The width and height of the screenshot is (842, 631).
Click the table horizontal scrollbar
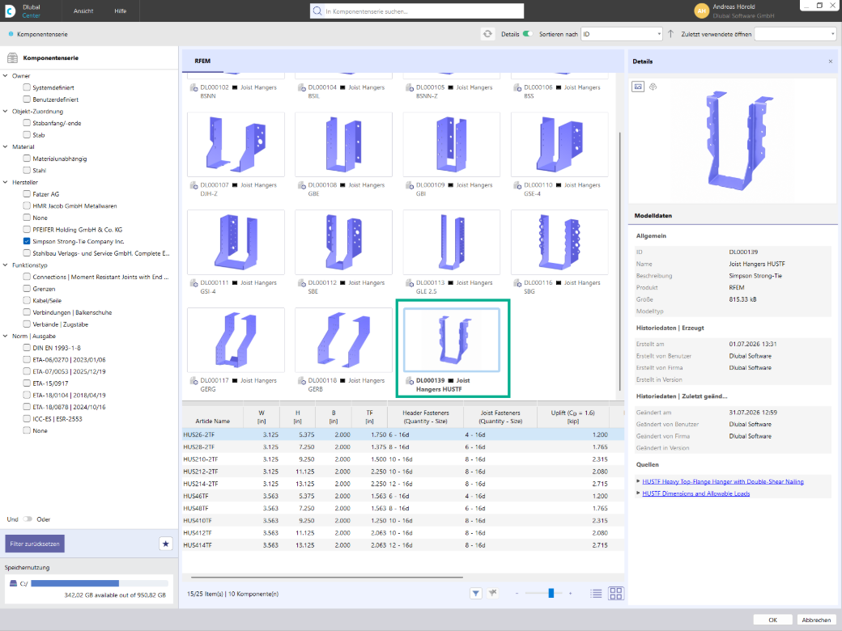[326, 578]
